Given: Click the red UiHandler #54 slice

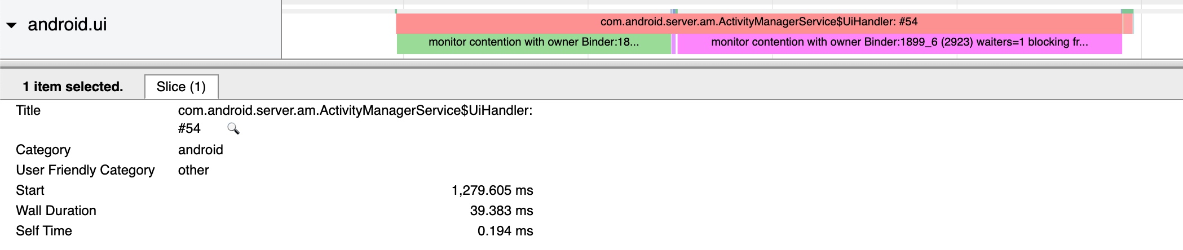Looking at the screenshot, I should point(758,23).
